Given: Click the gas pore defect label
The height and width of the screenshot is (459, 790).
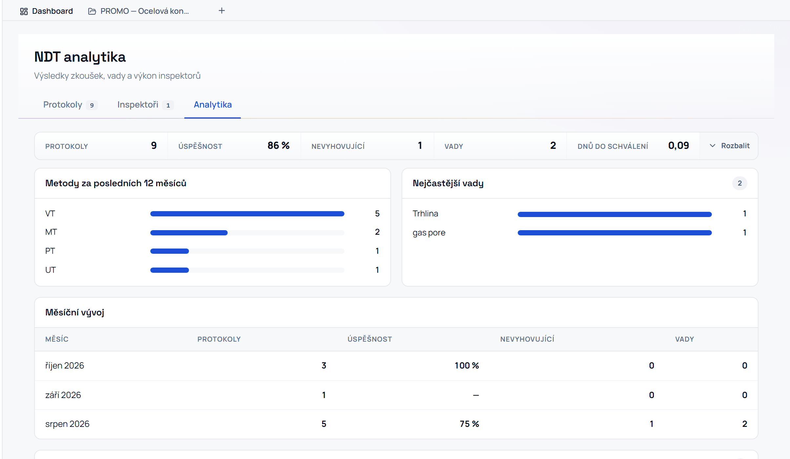Looking at the screenshot, I should (x=429, y=233).
